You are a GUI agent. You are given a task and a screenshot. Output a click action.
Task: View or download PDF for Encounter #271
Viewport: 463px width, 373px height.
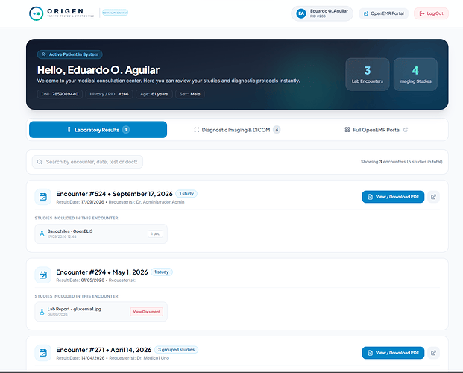(393, 353)
